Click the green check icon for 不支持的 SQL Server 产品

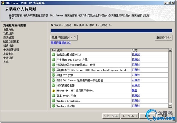click(x=53, y=60)
